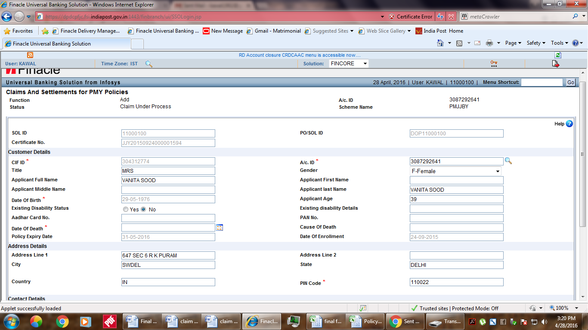
Task: Click the green refresh icon in banner
Action: 558,55
